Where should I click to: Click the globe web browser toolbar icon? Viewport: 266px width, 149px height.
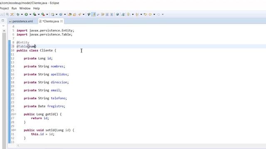pos(117,14)
